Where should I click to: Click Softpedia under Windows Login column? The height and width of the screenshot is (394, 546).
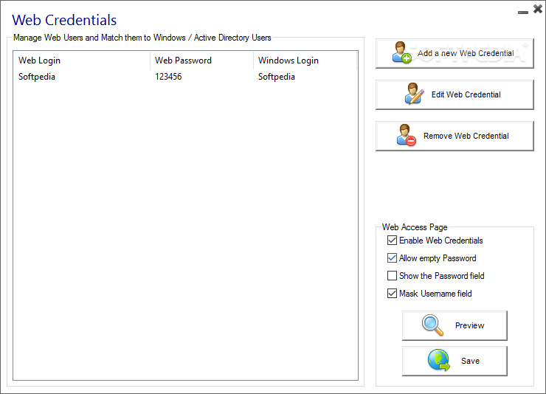coord(277,77)
